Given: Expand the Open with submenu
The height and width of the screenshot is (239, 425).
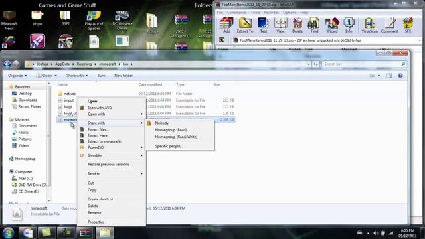Looking at the screenshot, I should coord(112,114).
